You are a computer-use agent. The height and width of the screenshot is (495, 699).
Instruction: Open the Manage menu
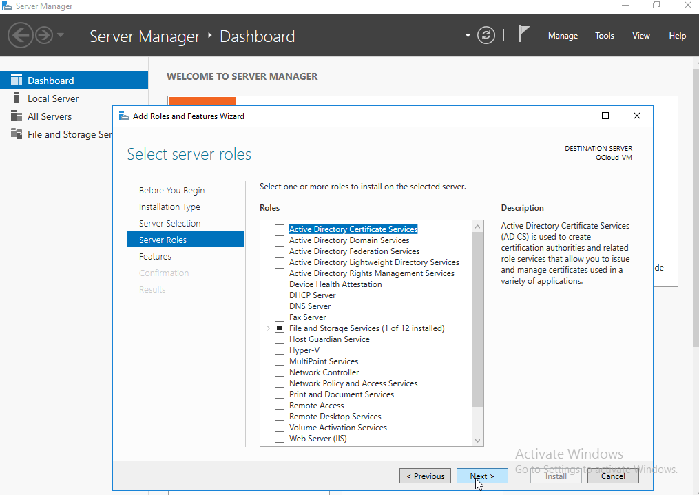coord(563,36)
